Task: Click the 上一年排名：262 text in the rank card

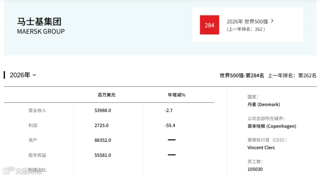Action: (x=246, y=29)
